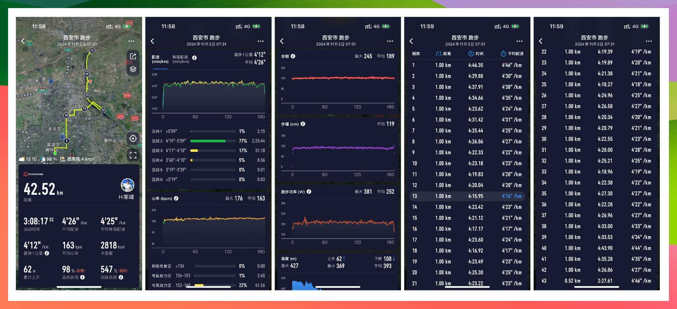Tap lap 18 time 4:16.92
The width and height of the screenshot is (677, 309).
(476, 251)
